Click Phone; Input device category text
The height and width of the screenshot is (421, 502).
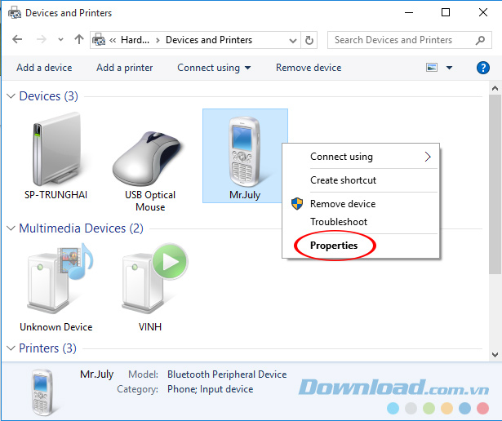click(211, 389)
